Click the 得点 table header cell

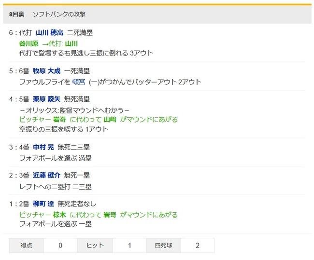point(26,246)
